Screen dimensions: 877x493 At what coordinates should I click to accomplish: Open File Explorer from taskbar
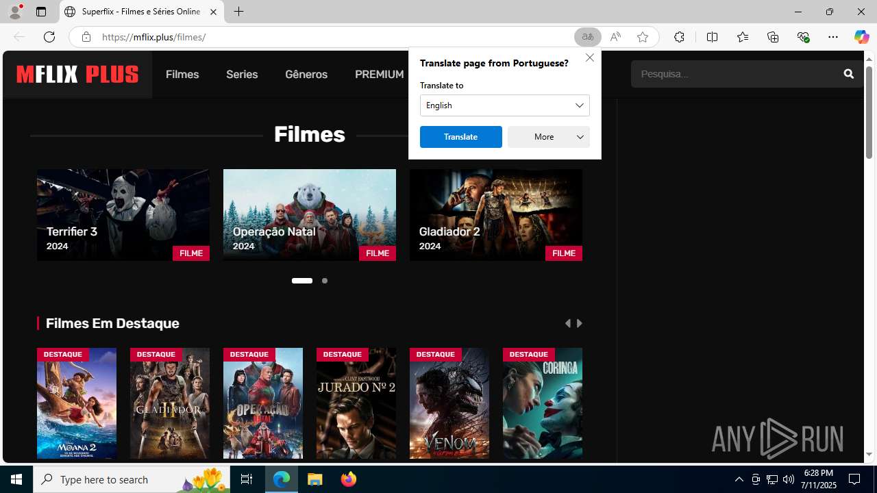315,479
